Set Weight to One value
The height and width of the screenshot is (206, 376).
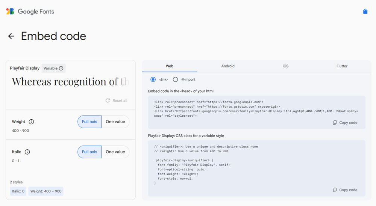[115, 122]
